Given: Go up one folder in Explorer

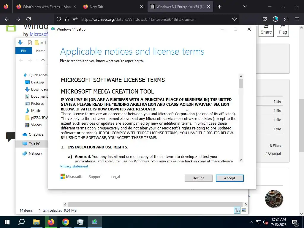Looking at the screenshot, I should click(x=43, y=61).
